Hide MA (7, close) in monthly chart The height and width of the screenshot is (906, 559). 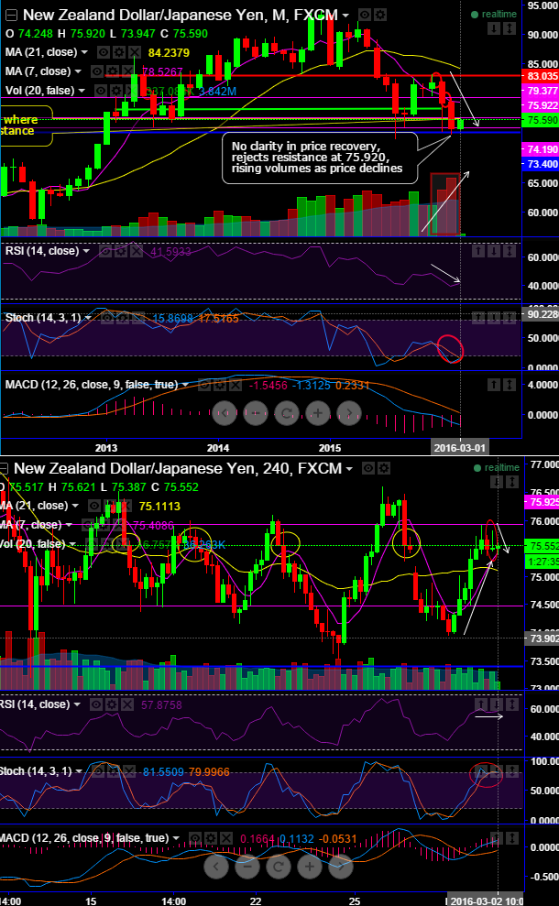97,71
